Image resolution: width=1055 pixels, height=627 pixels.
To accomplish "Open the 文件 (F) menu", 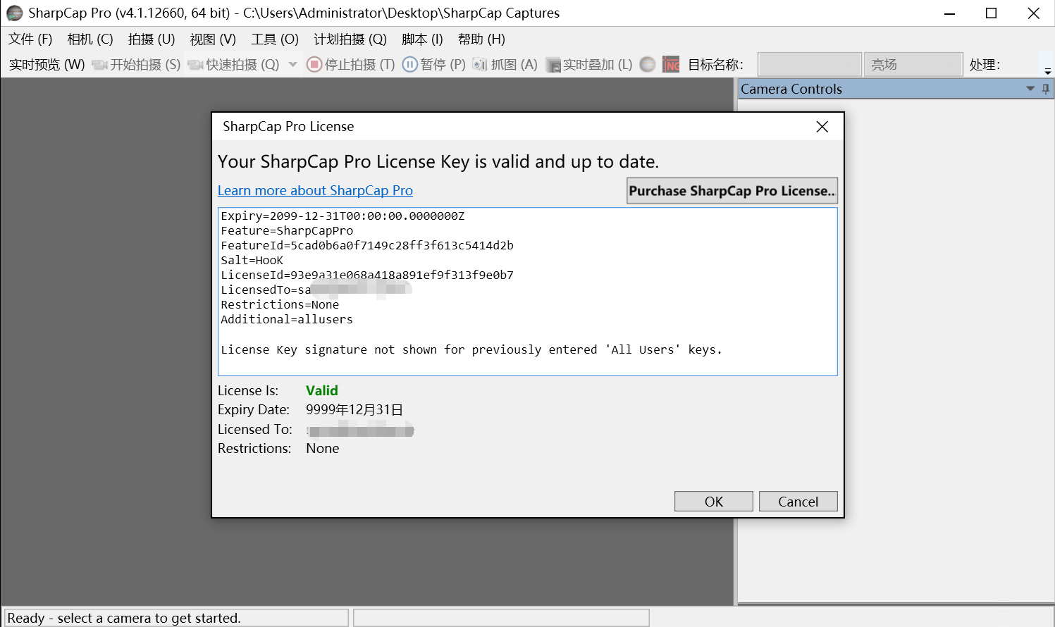I will (x=30, y=39).
